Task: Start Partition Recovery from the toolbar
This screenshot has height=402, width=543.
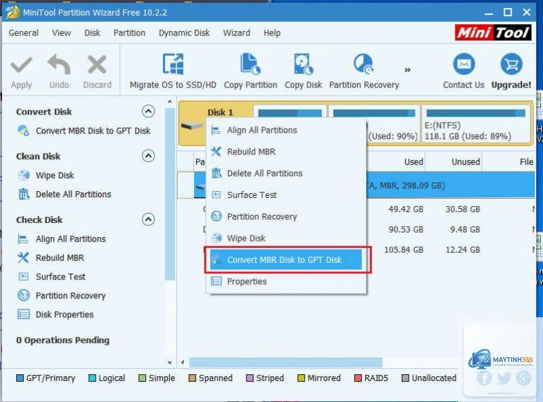Action: [364, 71]
